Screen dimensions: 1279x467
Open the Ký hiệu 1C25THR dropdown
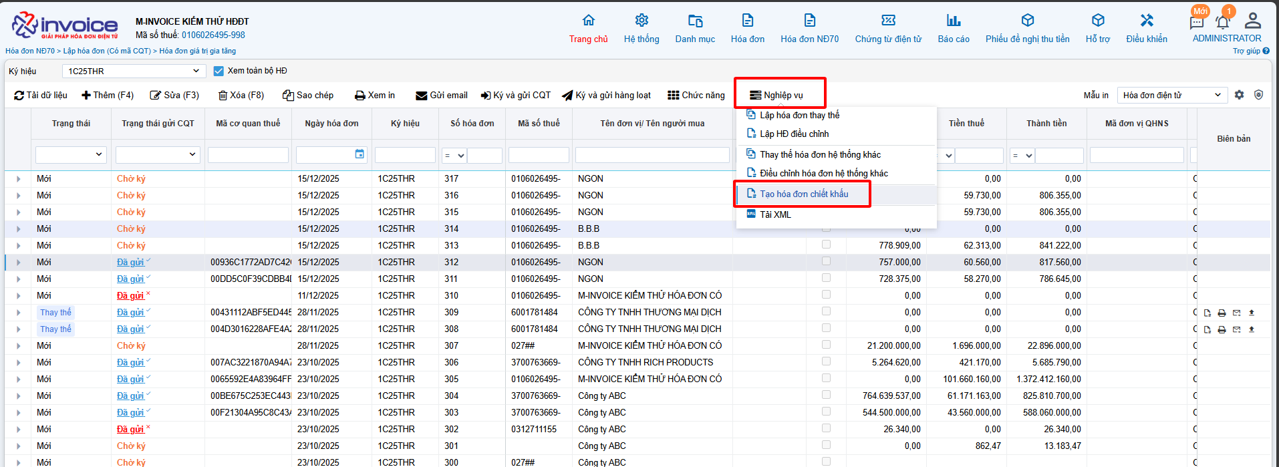pos(134,71)
